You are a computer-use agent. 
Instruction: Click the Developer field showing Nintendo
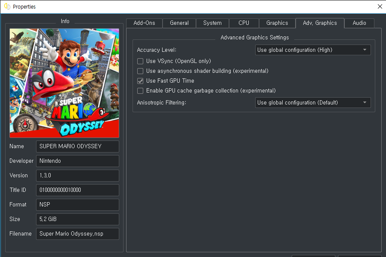pos(78,161)
